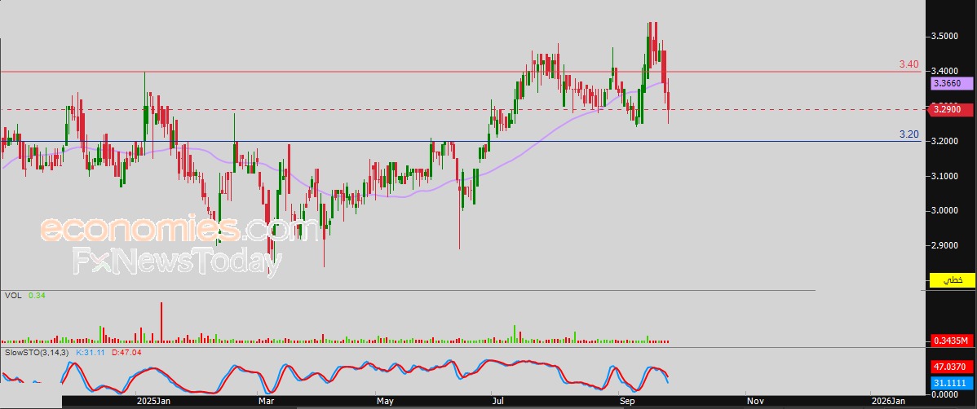Viewport: 977px width, 409px height.
Task: Click the 3.20 support line label
Action: point(909,134)
